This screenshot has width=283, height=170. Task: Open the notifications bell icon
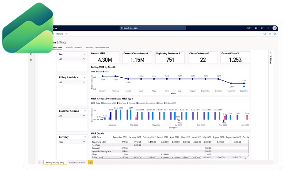pyautogui.click(x=256, y=28)
